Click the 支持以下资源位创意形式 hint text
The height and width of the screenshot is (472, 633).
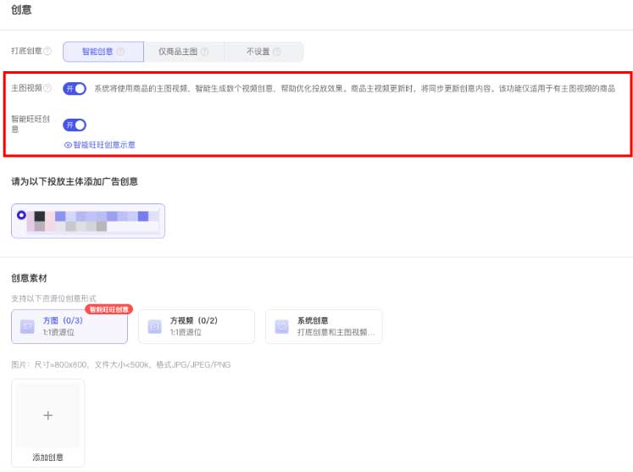(x=53, y=298)
